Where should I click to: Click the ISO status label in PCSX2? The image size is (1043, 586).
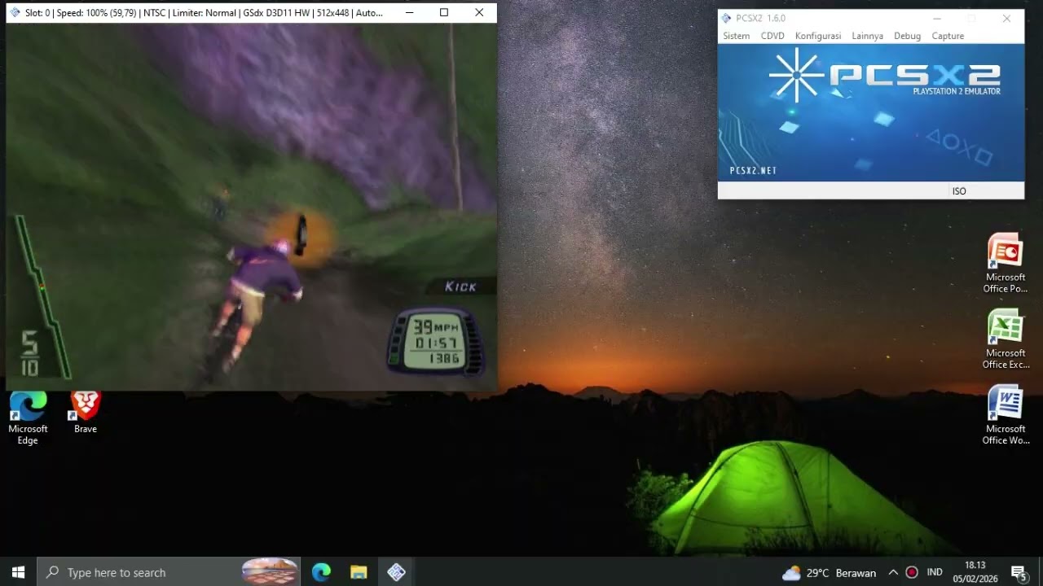959,191
